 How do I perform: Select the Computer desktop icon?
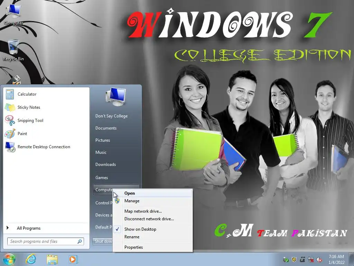(x=13, y=15)
